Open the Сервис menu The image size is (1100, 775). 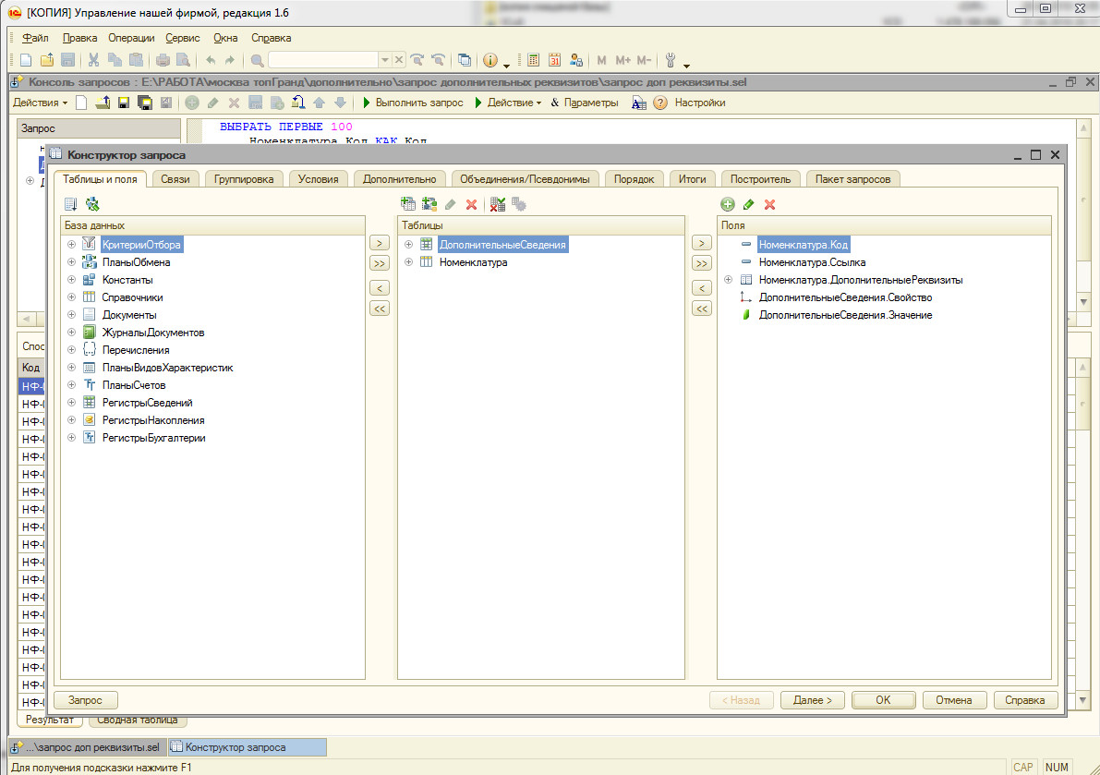coord(182,38)
